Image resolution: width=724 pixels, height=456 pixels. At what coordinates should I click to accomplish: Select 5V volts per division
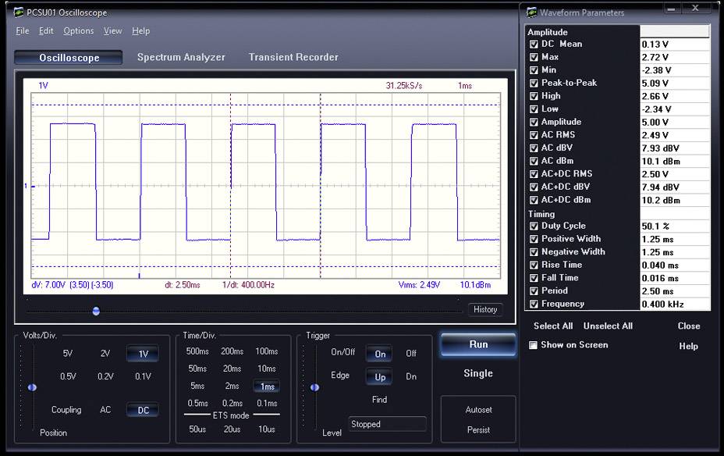point(67,353)
